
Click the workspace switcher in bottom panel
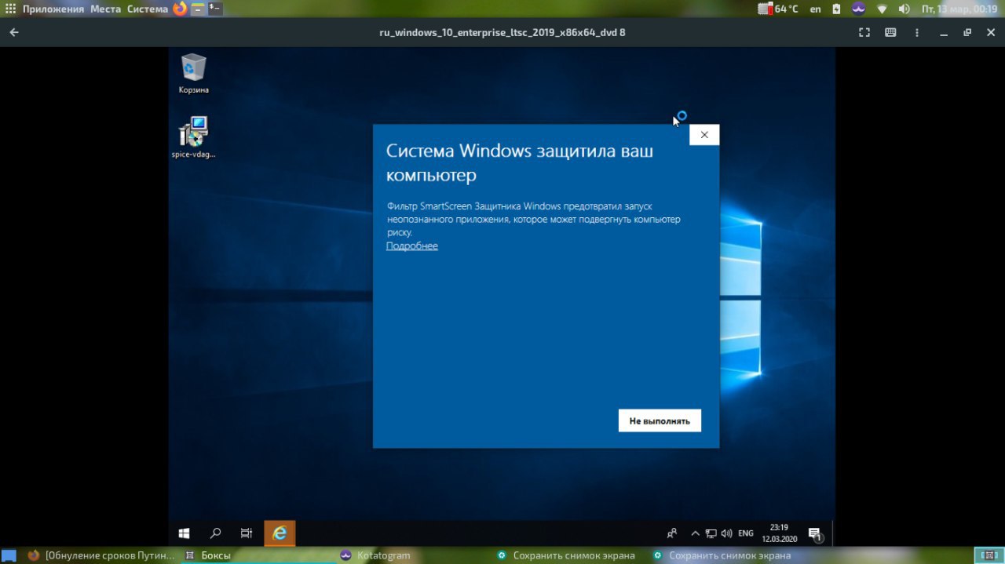pyautogui.click(x=989, y=555)
